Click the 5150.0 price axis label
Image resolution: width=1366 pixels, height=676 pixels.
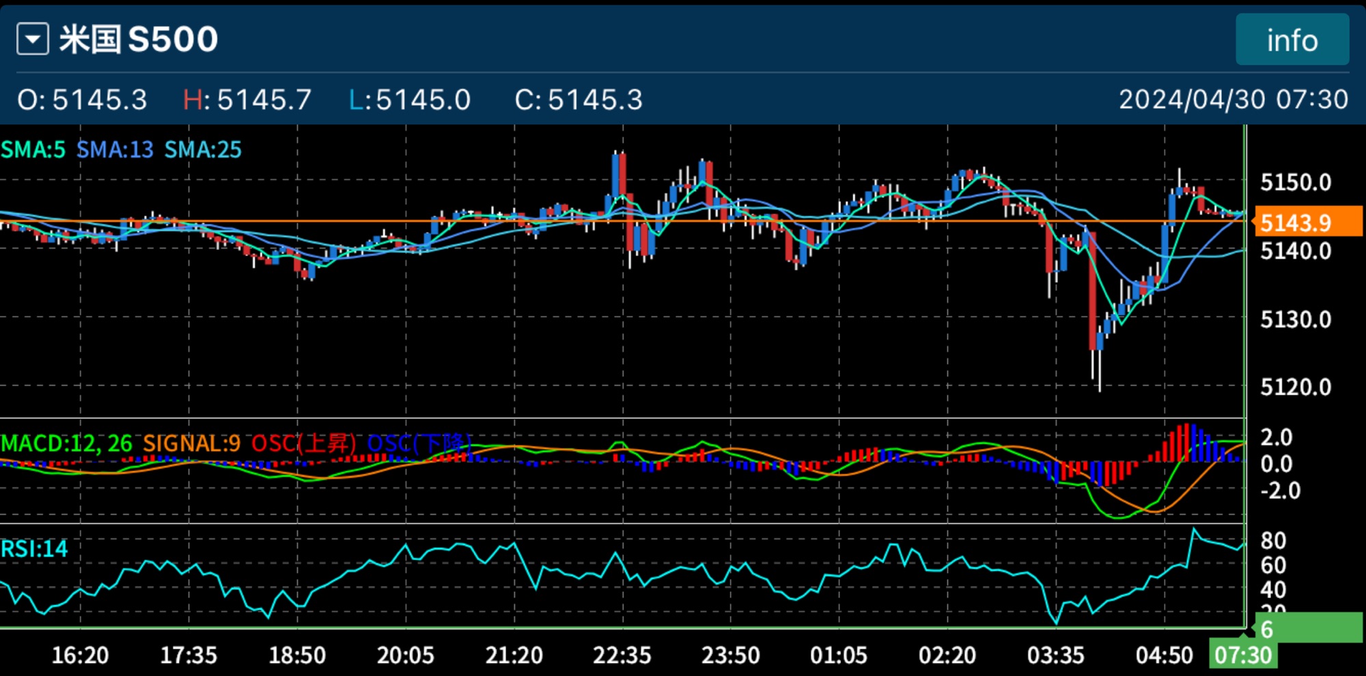pyautogui.click(x=1296, y=182)
